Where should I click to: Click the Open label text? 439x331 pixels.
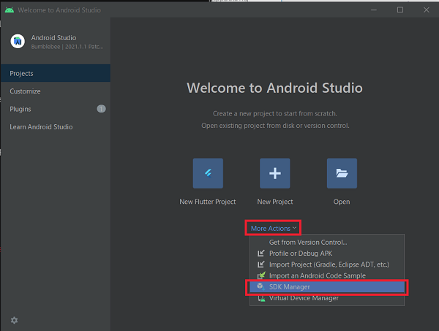(x=342, y=202)
